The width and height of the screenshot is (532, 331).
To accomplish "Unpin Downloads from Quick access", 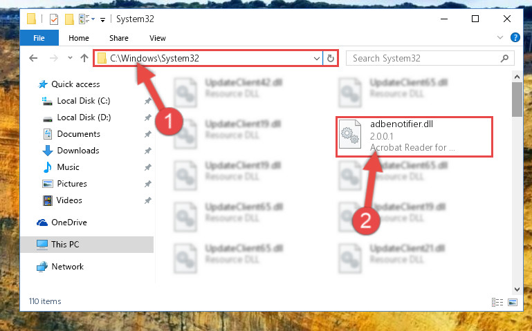I will [x=147, y=151].
